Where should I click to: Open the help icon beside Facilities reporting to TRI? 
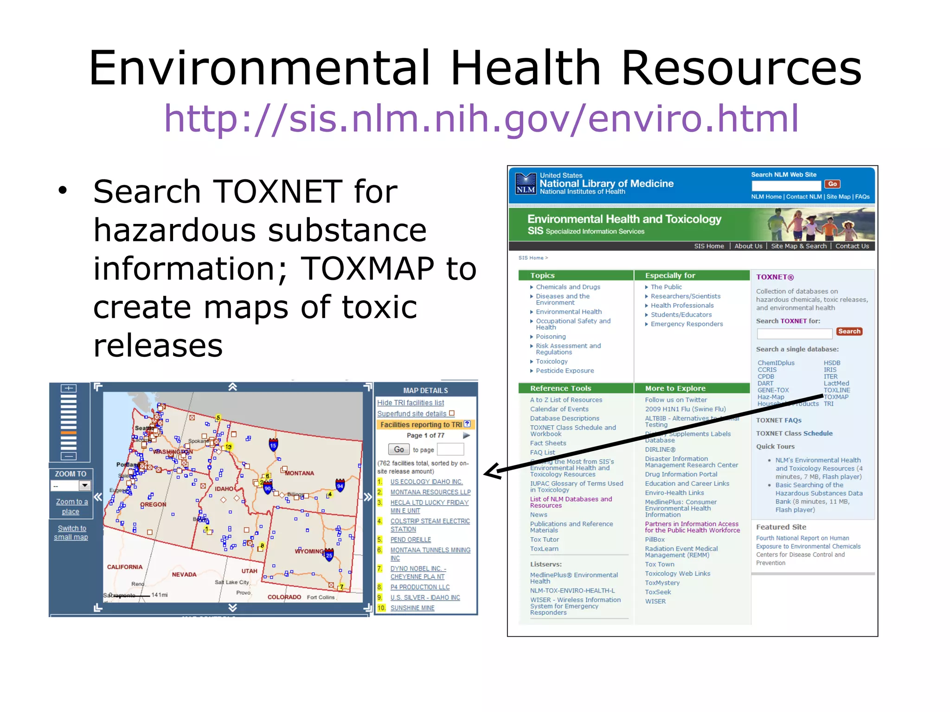(468, 424)
